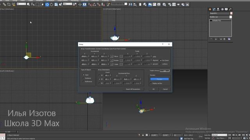Toggle Window/Crossing selection mode
This screenshot has width=250, height=140.
pos(42,4)
